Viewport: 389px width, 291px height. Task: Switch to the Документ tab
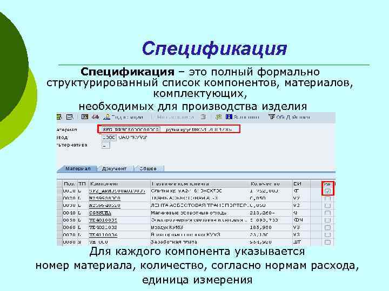(x=114, y=169)
